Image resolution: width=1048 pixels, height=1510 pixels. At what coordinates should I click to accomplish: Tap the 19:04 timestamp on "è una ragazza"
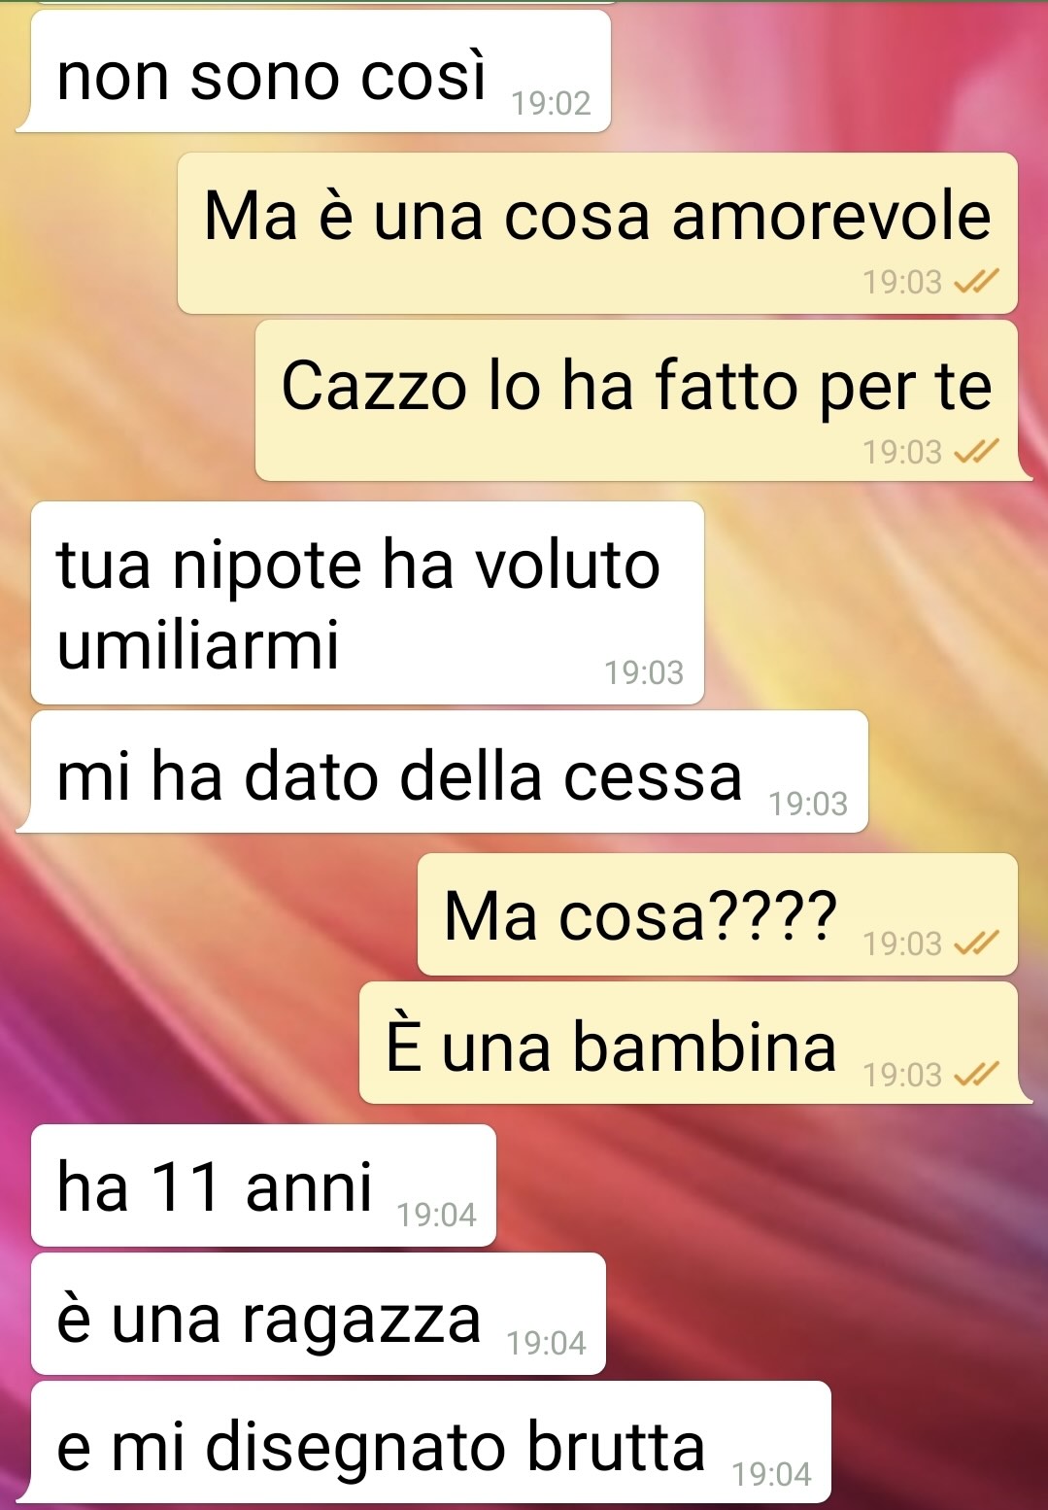pos(547,1343)
